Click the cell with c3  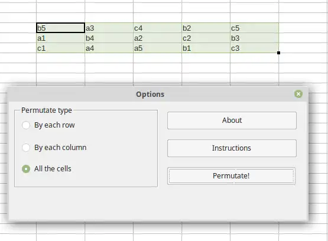tap(254, 48)
